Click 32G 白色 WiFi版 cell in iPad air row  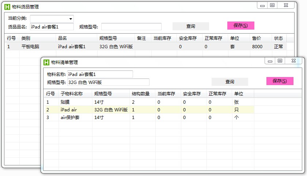pyautogui.click(x=111, y=110)
